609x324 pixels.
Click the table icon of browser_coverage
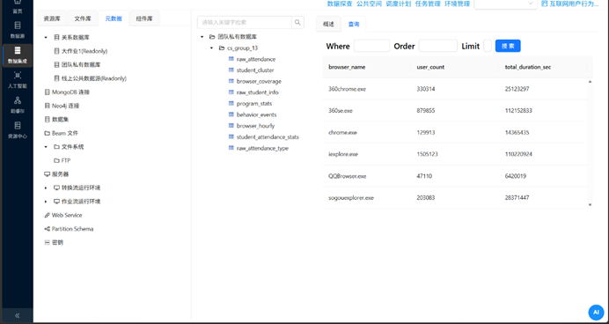click(x=231, y=81)
